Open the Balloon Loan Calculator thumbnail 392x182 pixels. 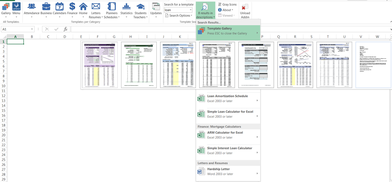tap(139, 65)
